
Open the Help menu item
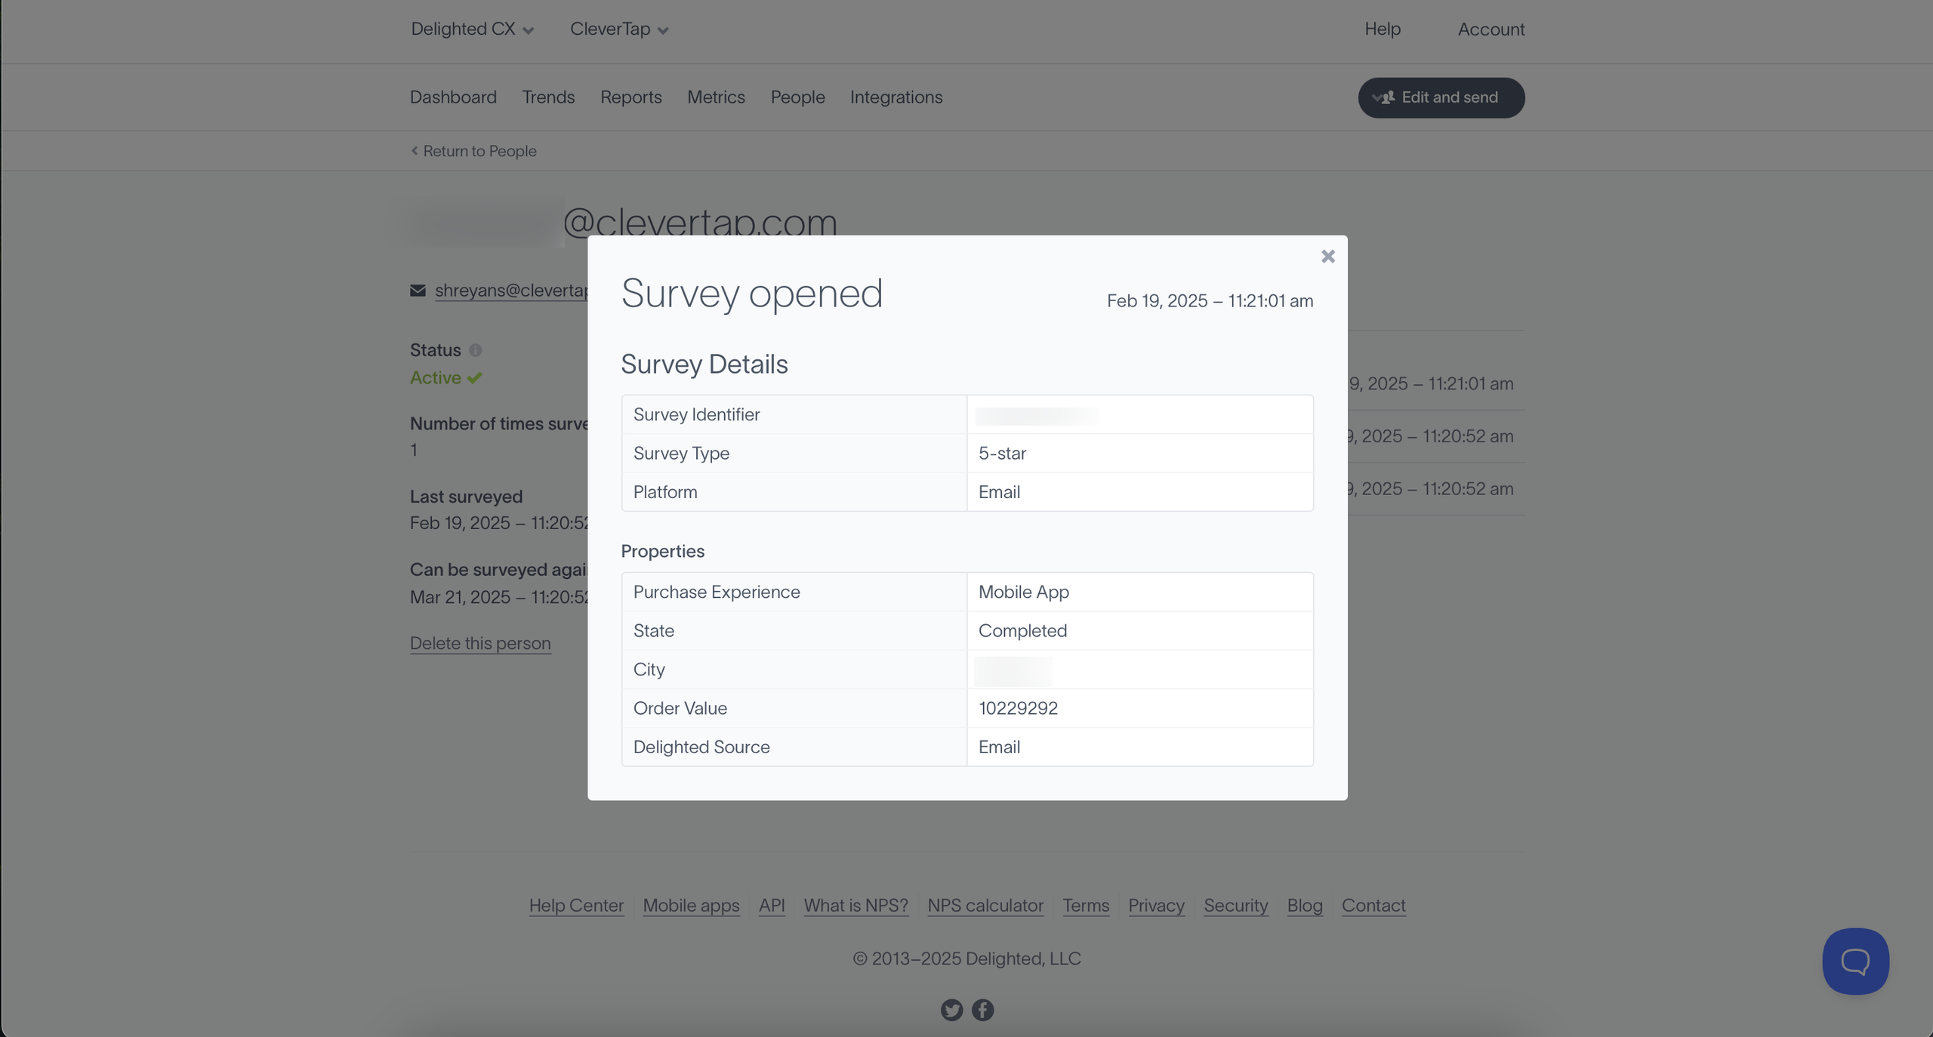tap(1382, 29)
